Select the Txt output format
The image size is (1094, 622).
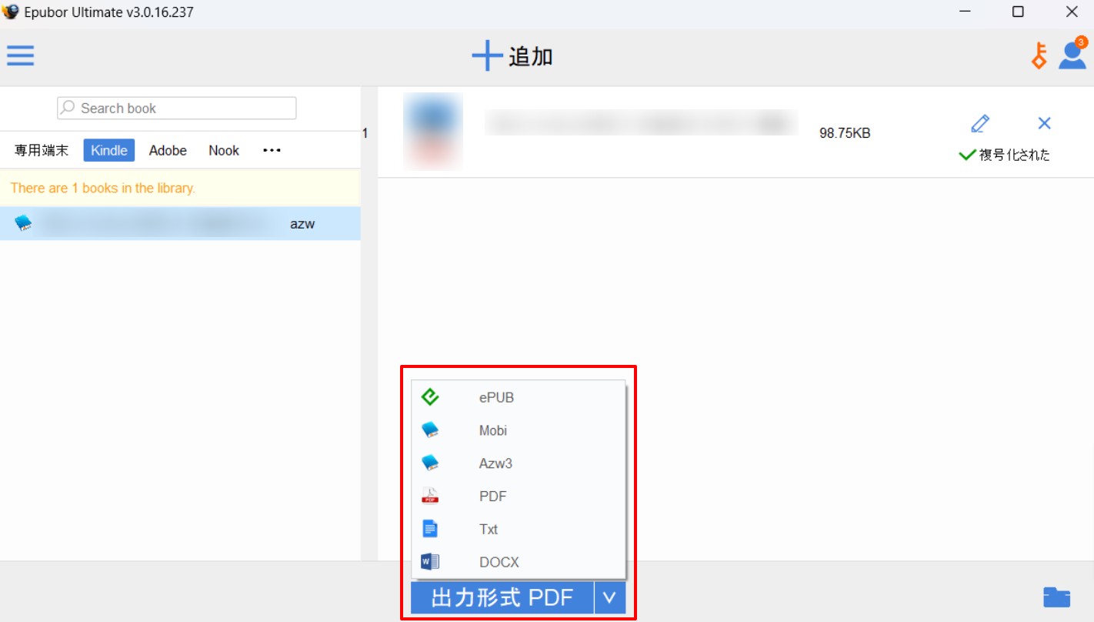(519, 530)
